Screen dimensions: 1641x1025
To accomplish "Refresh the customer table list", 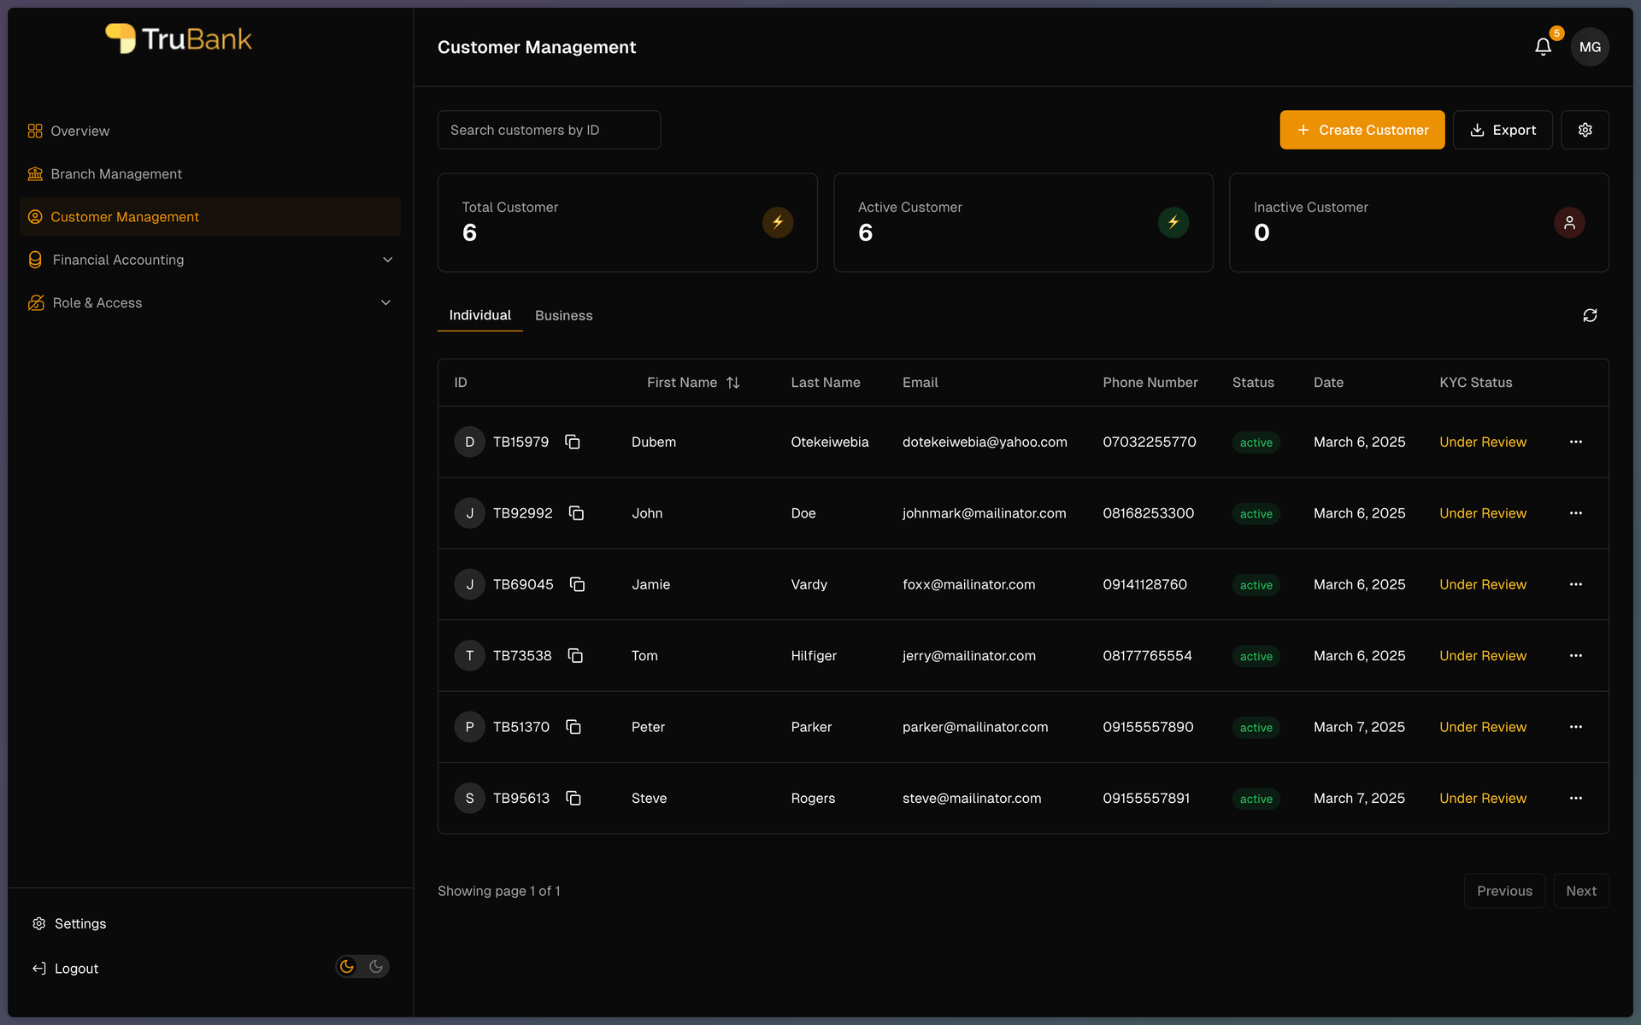I will click(1590, 315).
